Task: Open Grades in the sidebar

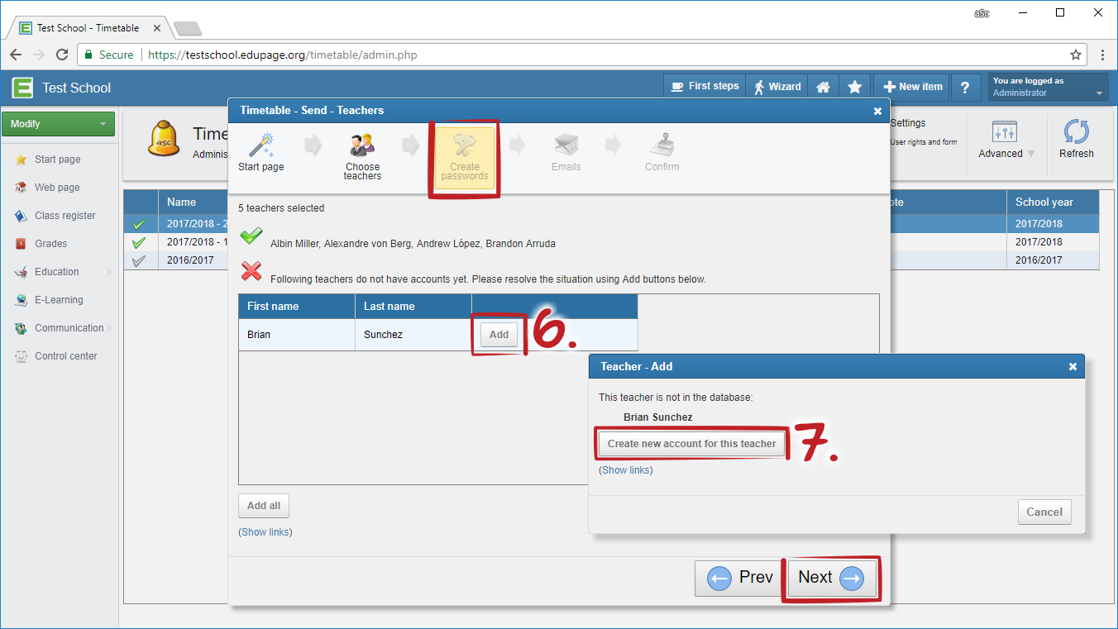Action: point(50,244)
